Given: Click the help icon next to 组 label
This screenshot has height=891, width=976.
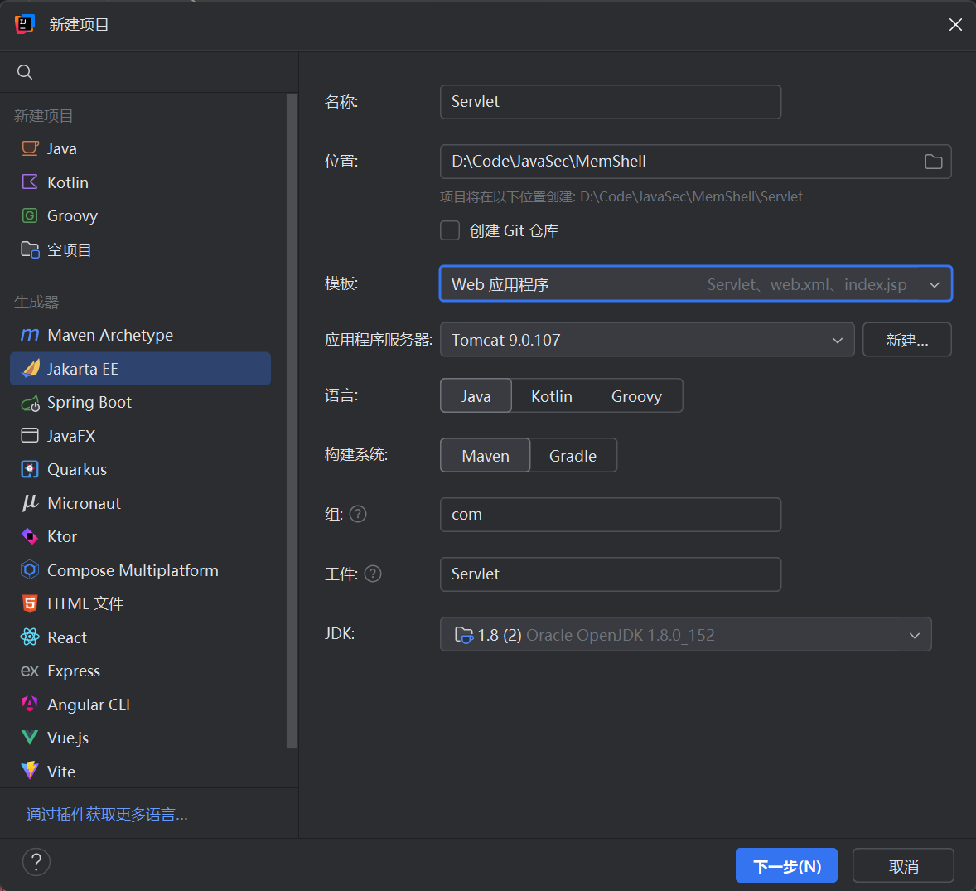Looking at the screenshot, I should click(358, 514).
